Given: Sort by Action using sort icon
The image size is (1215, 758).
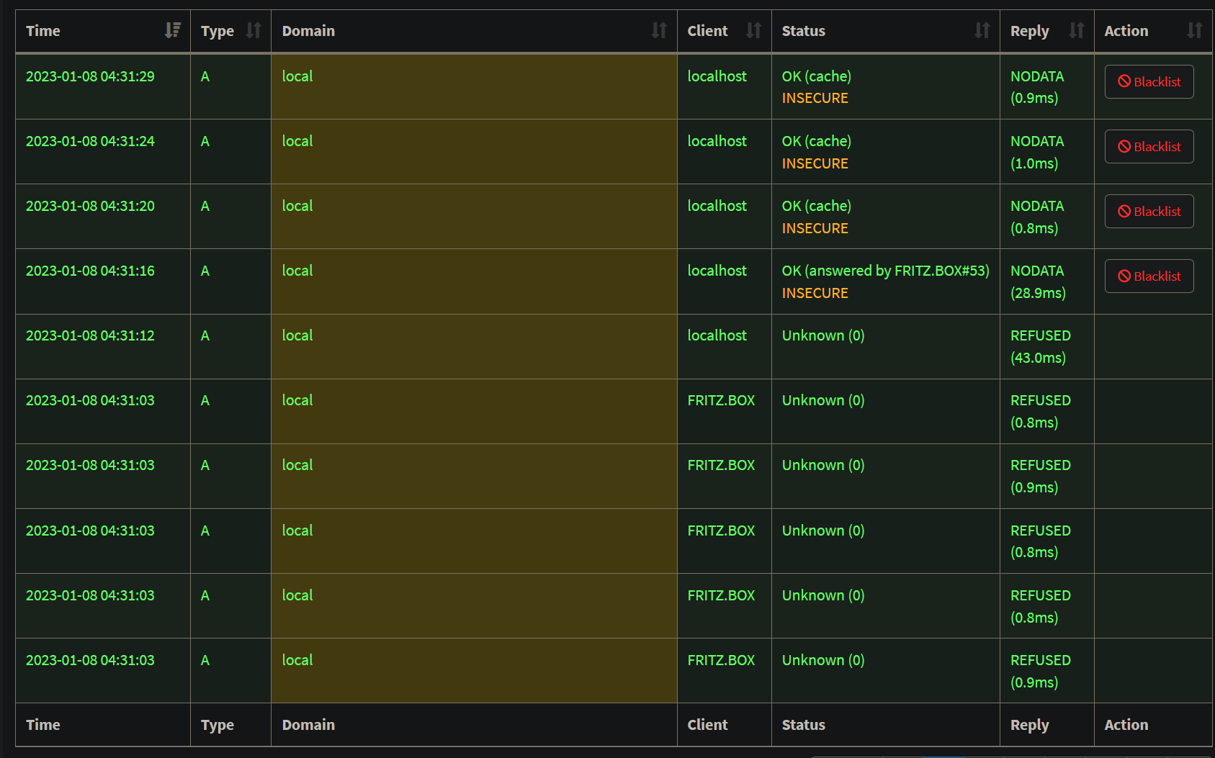Looking at the screenshot, I should (x=1194, y=30).
